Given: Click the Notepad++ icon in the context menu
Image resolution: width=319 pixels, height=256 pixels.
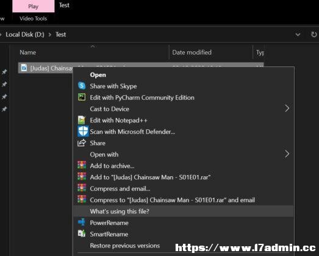Looking at the screenshot, I should pyautogui.click(x=82, y=120).
